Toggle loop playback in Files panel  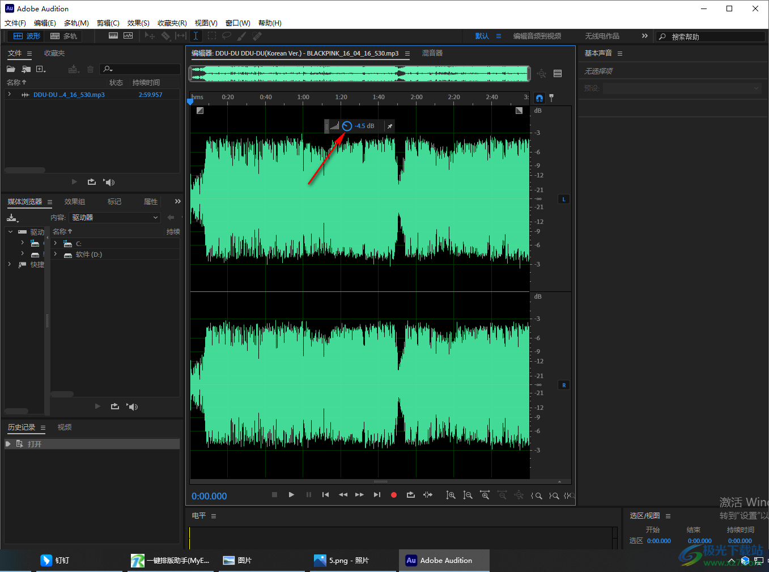pyautogui.click(x=92, y=182)
